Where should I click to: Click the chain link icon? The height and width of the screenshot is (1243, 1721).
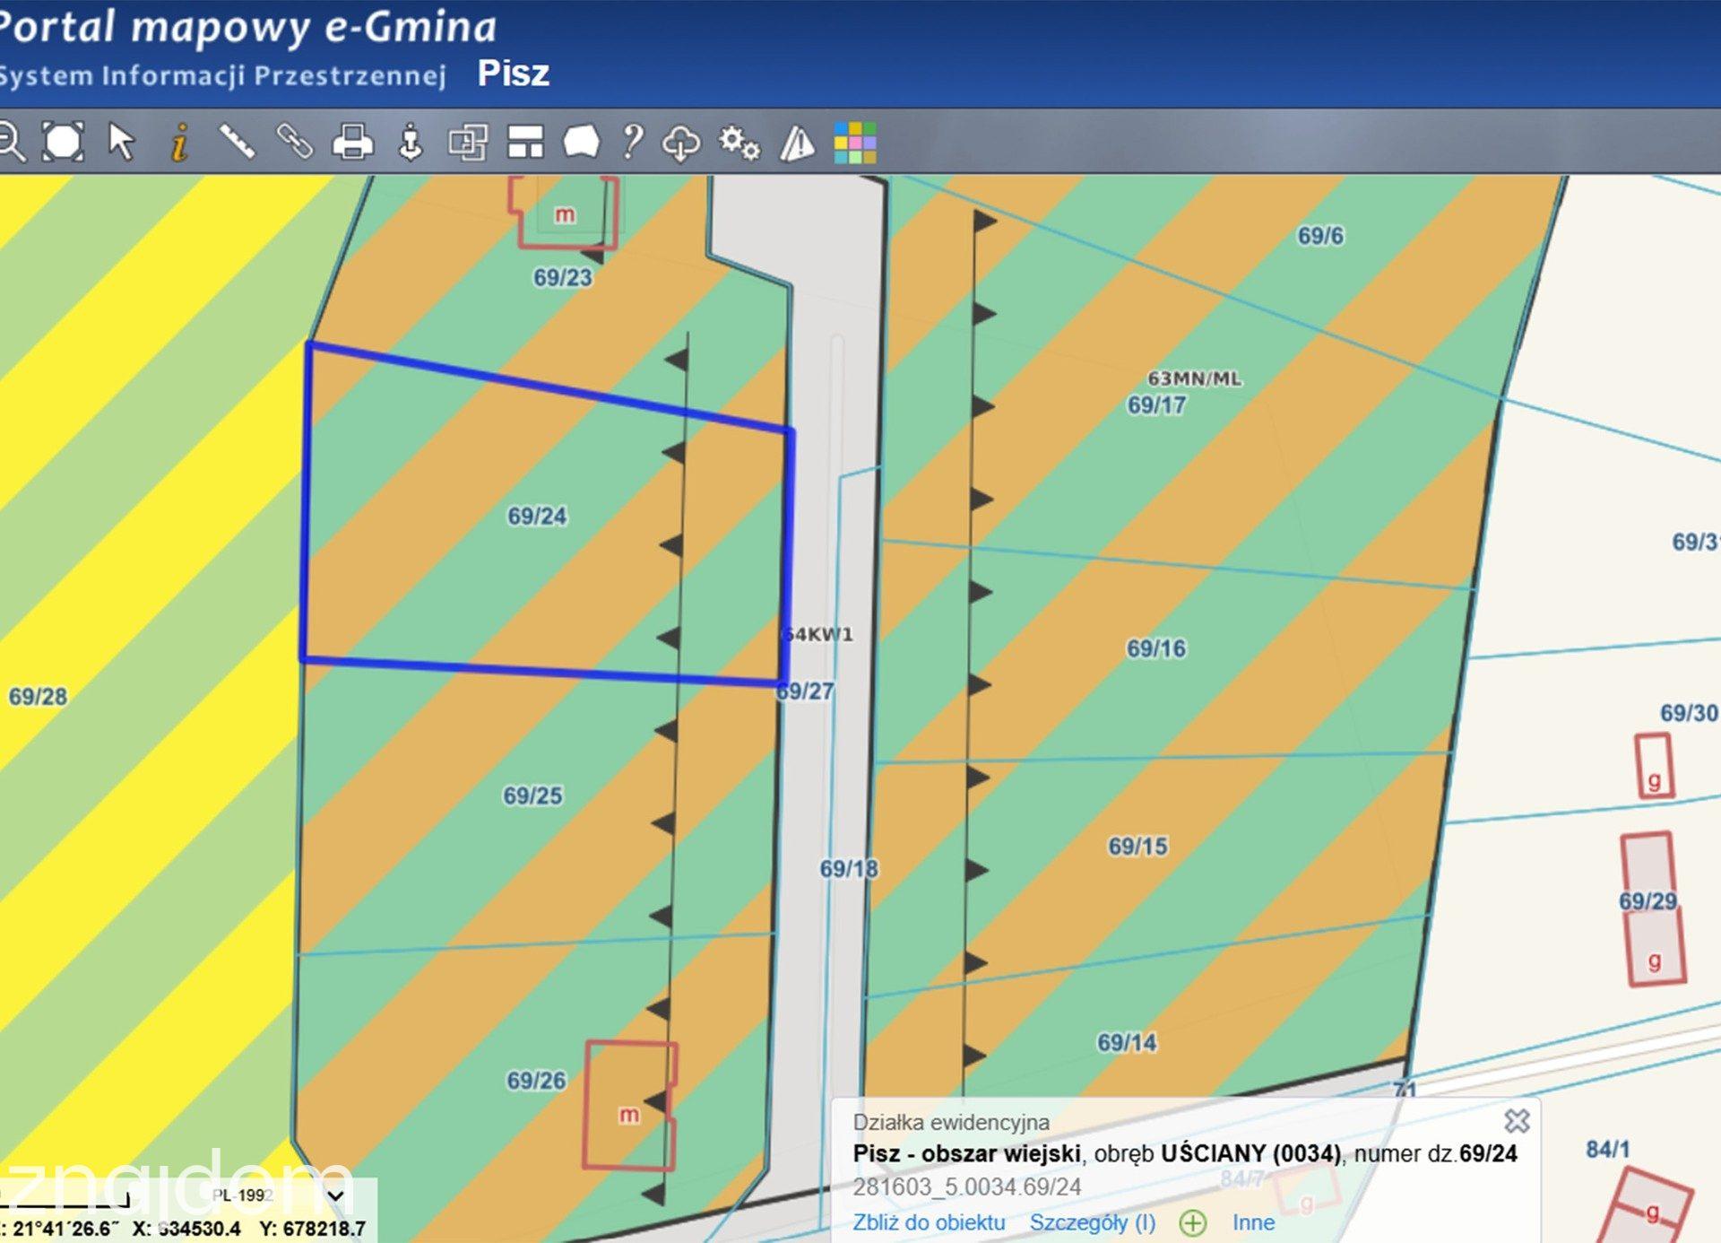coord(295,142)
